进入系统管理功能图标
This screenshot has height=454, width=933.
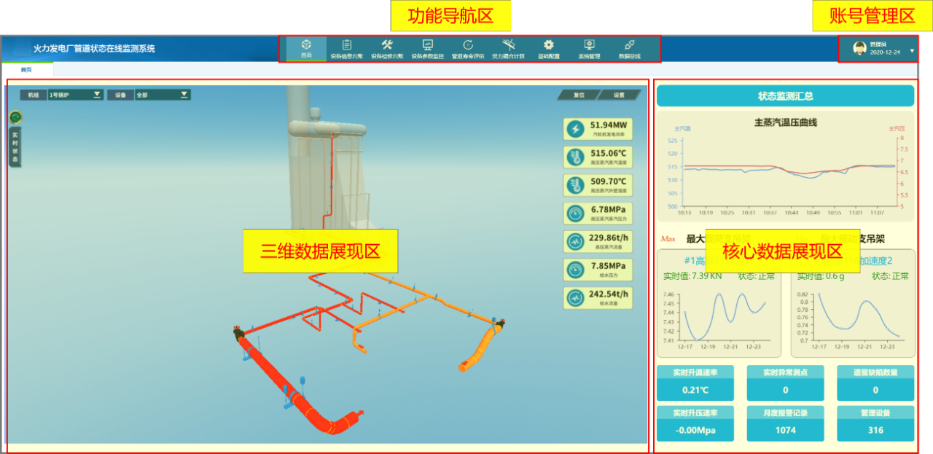[x=589, y=48]
